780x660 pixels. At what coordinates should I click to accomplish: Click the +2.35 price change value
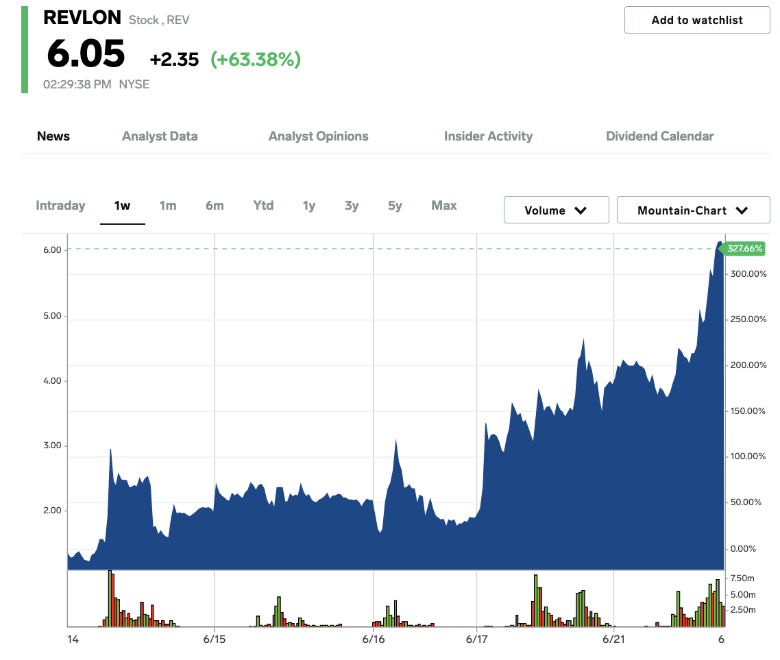pyautogui.click(x=175, y=59)
